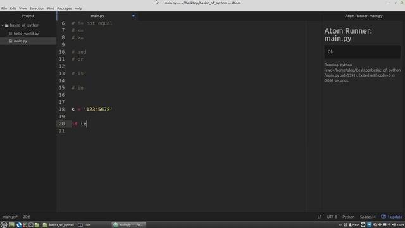The image size is (405, 228).
Task: Open the Edit menu
Action: (13, 8)
